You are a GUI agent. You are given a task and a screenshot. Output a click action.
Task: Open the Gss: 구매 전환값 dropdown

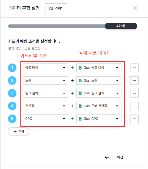pyautogui.click(x=99, y=106)
